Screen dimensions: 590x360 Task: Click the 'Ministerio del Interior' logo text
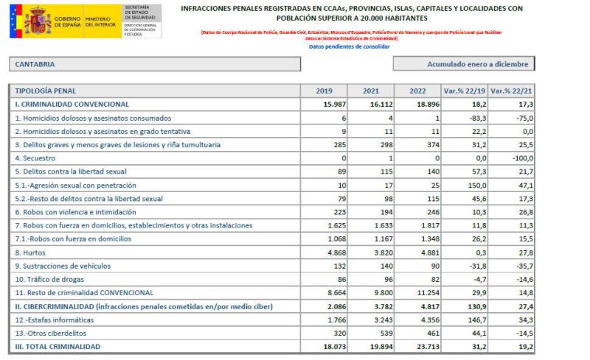point(100,22)
